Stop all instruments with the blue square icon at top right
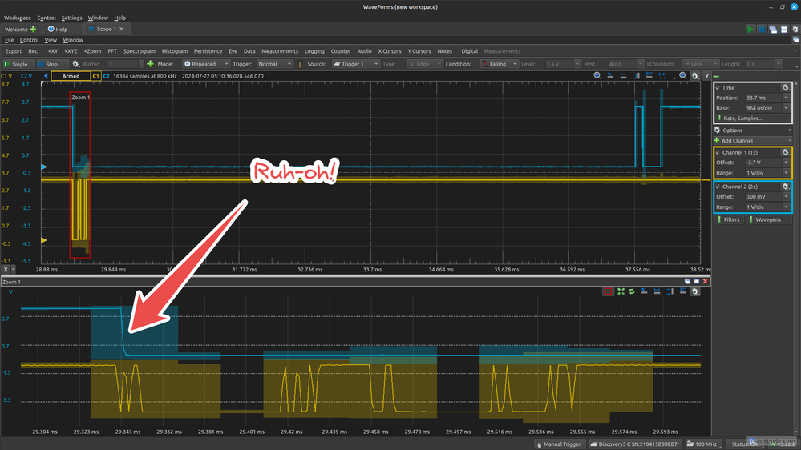This screenshot has width=801, height=450. pyautogui.click(x=762, y=30)
